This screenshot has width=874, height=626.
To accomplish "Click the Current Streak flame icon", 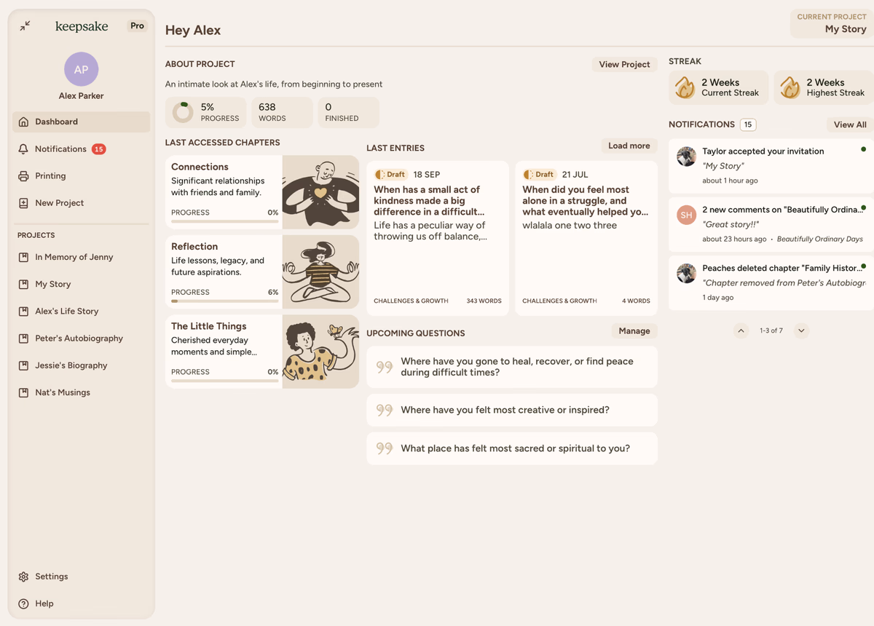I will 685,87.
